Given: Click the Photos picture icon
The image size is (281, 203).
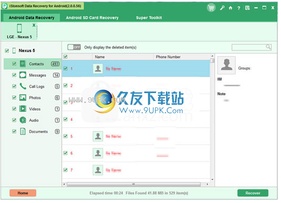Looking at the screenshot, I should [x=23, y=98].
